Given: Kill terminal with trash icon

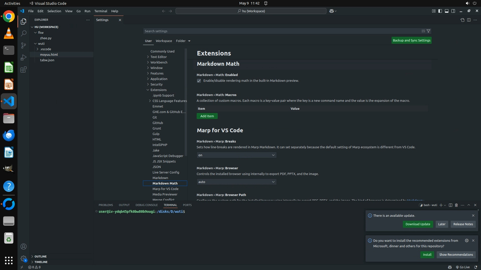Looking at the screenshot, I should (456, 205).
